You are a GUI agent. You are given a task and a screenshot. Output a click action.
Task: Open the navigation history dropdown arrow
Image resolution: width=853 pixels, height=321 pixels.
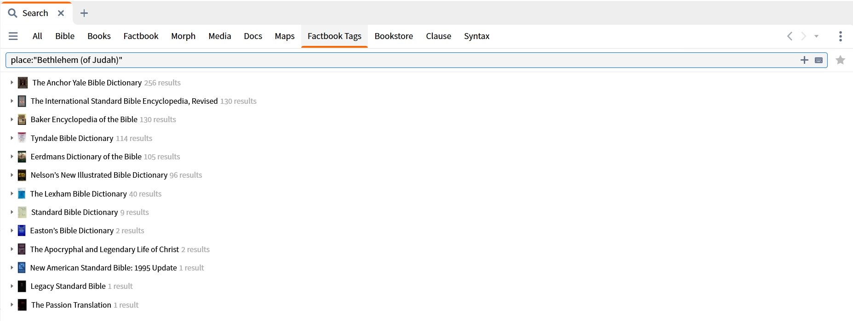(817, 36)
